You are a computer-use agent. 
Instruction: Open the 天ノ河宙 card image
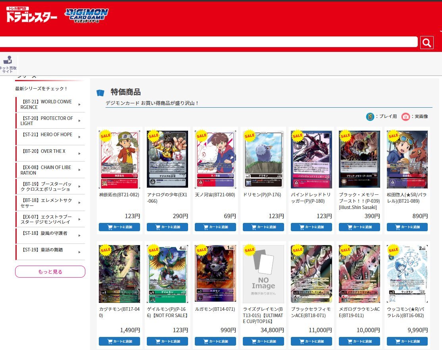click(215, 159)
